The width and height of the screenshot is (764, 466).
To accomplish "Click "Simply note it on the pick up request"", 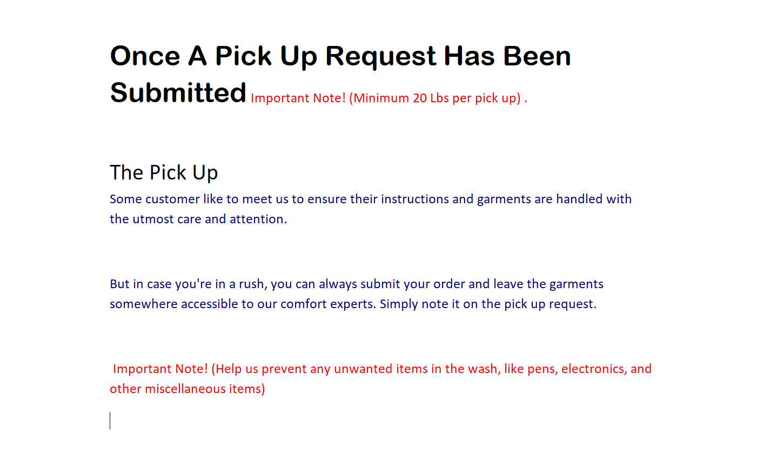I will (488, 304).
